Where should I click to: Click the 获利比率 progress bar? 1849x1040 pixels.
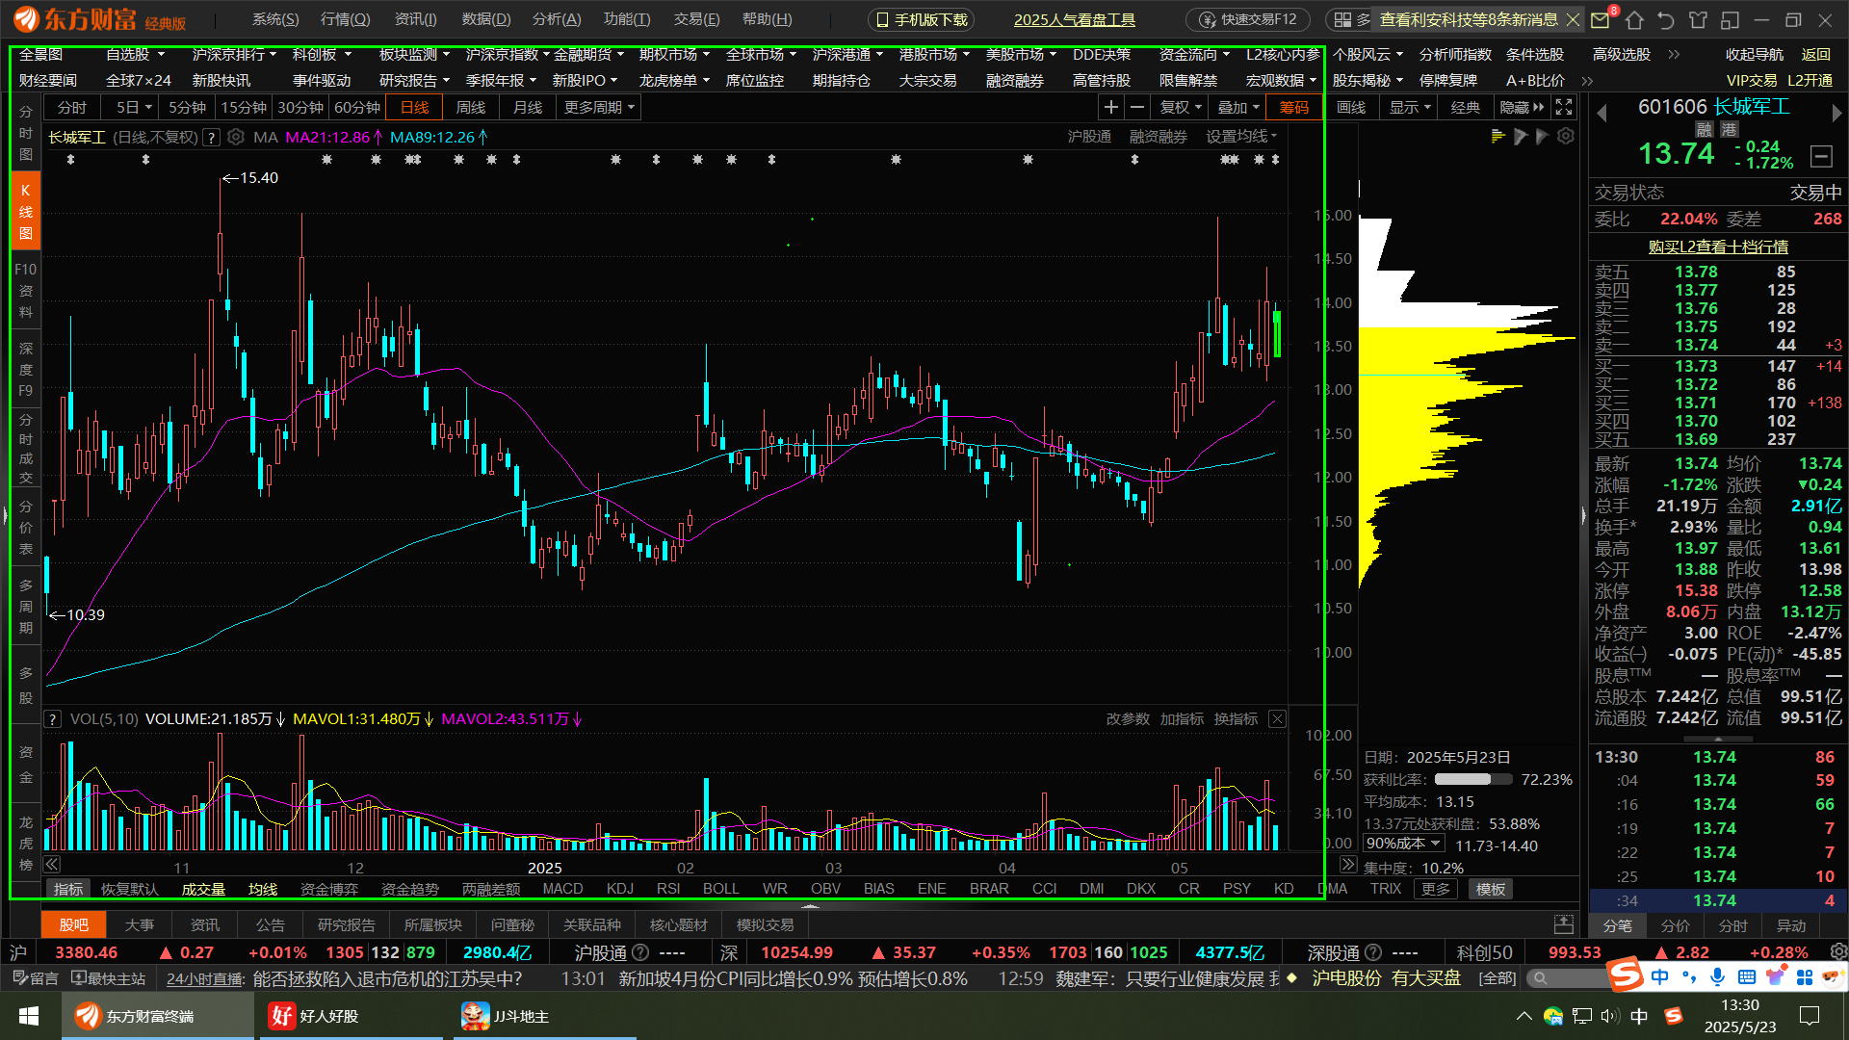pyautogui.click(x=1473, y=780)
